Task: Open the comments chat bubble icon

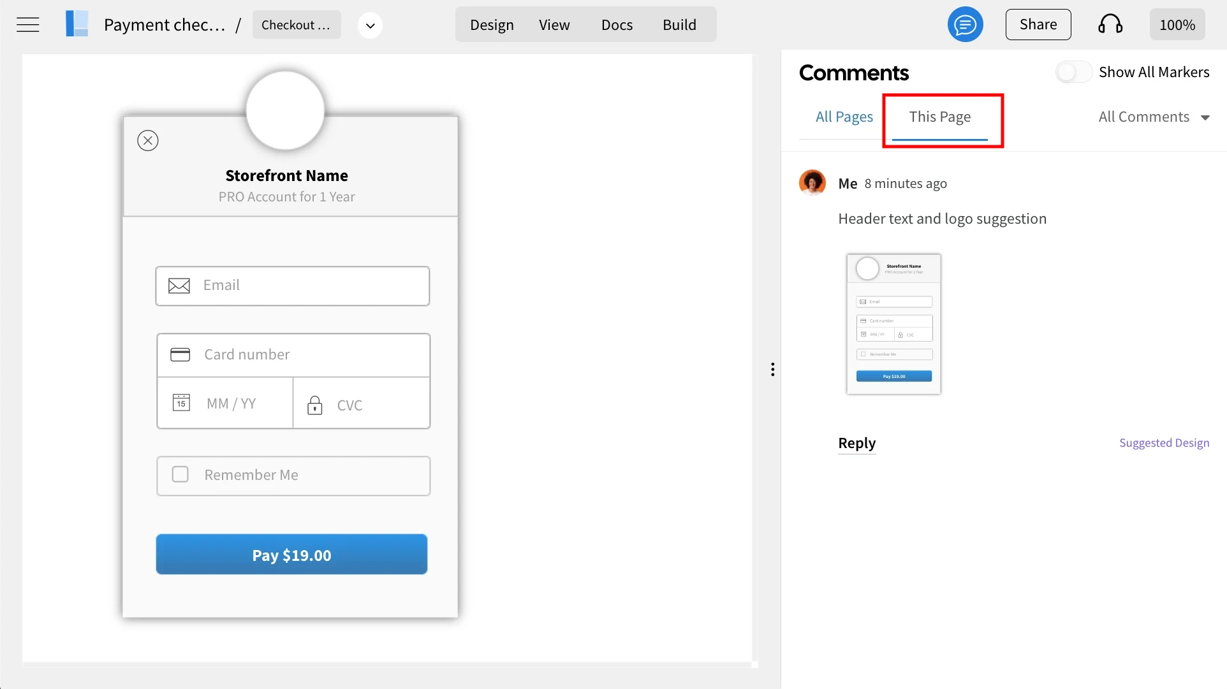Action: point(965,25)
